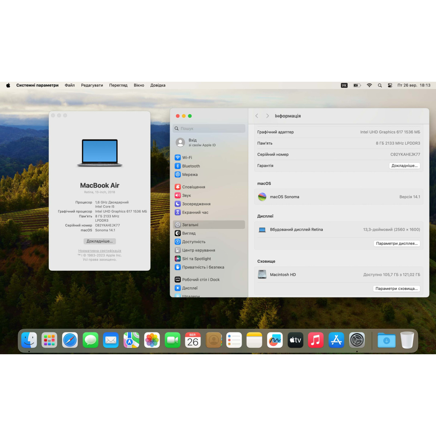The image size is (436, 436).
Task: Open Mail from the Dock
Action: tap(111, 340)
